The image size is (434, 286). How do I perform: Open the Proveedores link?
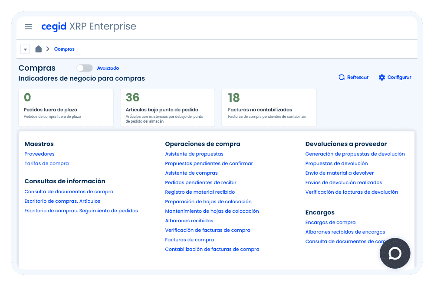pos(39,154)
